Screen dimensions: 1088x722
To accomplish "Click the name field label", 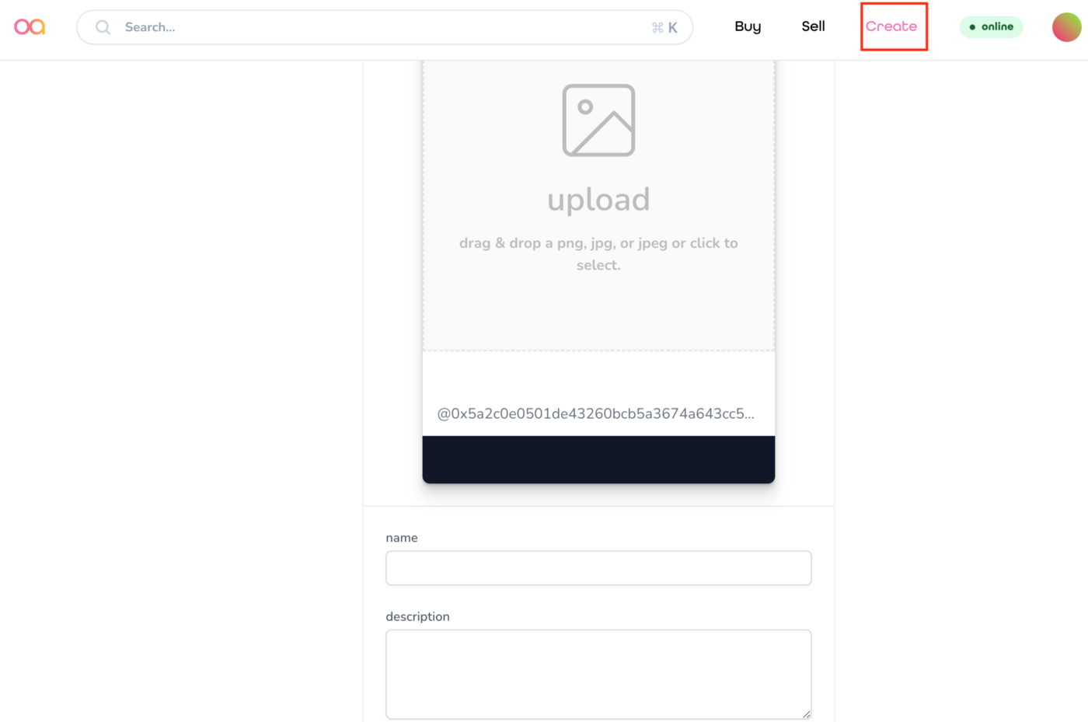I will 402,538.
